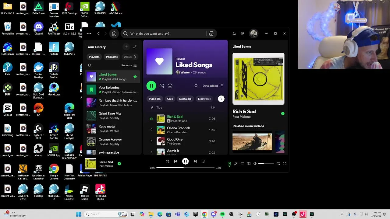Toggle repeat mode
Image resolution: width=390 pixels, height=219 pixels.
pos(203,161)
